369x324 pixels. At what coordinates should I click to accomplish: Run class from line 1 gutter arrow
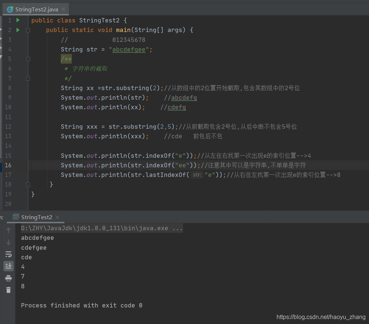18,20
